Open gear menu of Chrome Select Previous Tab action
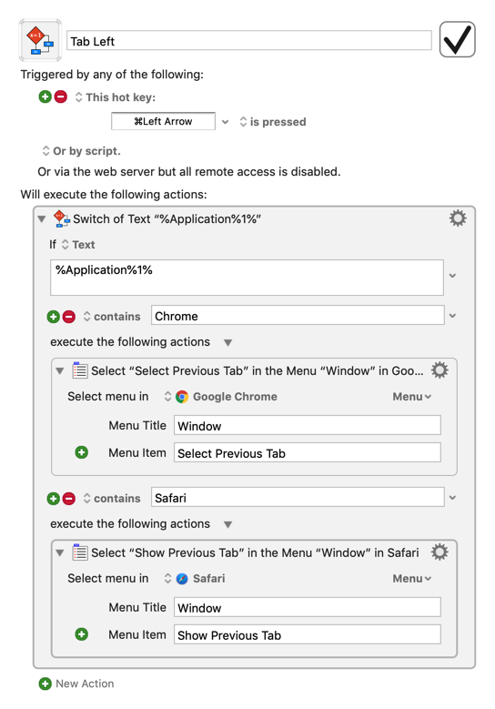Screen dimensions: 495x709 (439, 370)
